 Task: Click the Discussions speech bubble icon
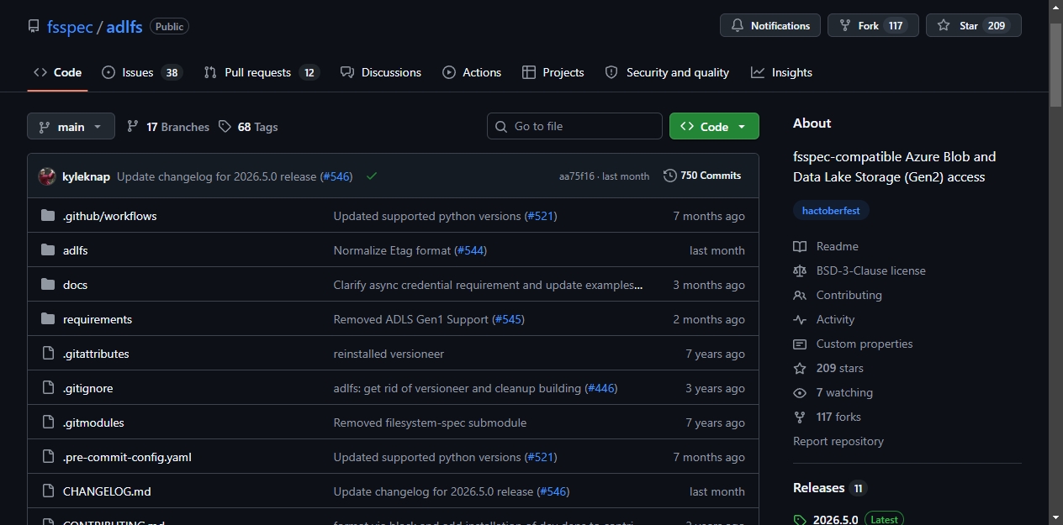[347, 72]
